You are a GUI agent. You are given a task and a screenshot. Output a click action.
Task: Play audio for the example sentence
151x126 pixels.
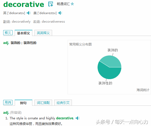pyautogui.click(x=78, y=118)
